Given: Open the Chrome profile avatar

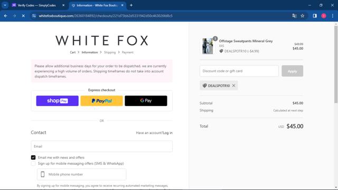Looking at the screenshot, I should coord(324,16).
